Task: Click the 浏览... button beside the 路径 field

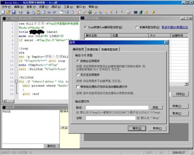Action: click(156, 108)
